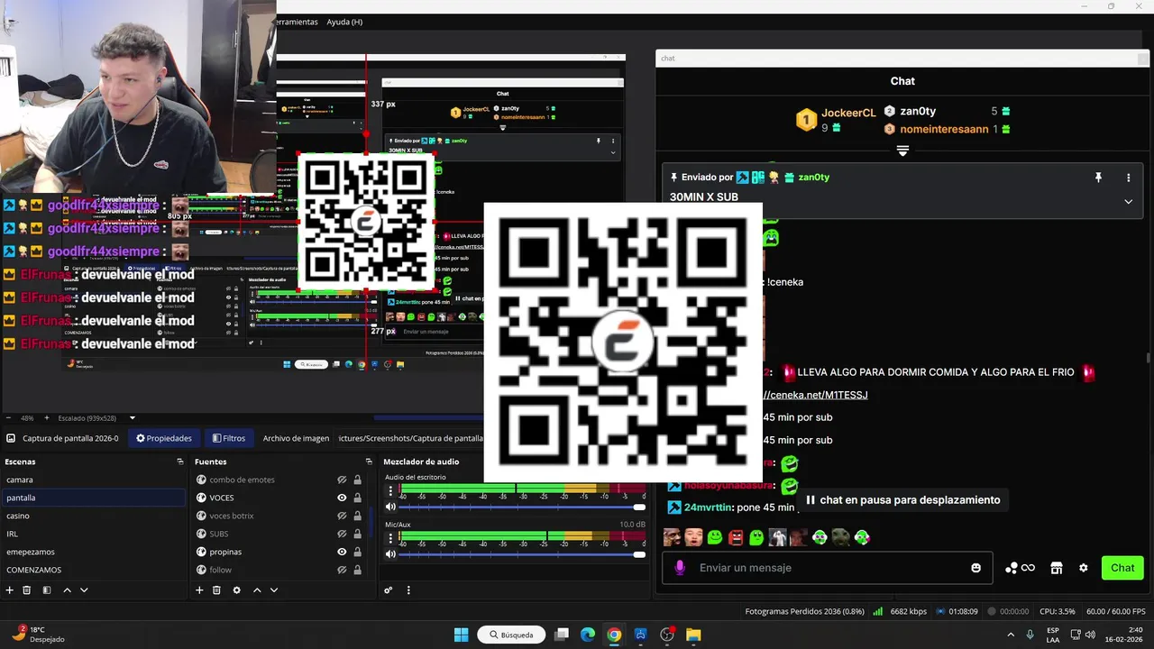Viewport: 1154px width, 649px height.
Task: Open source properties gear in Fuentes toolbar
Action: point(236,590)
